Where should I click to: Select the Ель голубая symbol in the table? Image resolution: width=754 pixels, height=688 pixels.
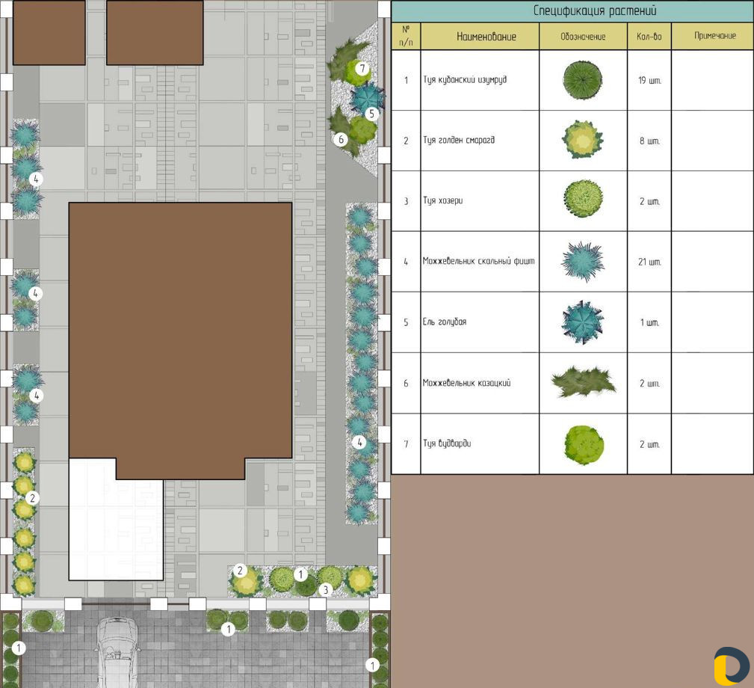coord(582,322)
